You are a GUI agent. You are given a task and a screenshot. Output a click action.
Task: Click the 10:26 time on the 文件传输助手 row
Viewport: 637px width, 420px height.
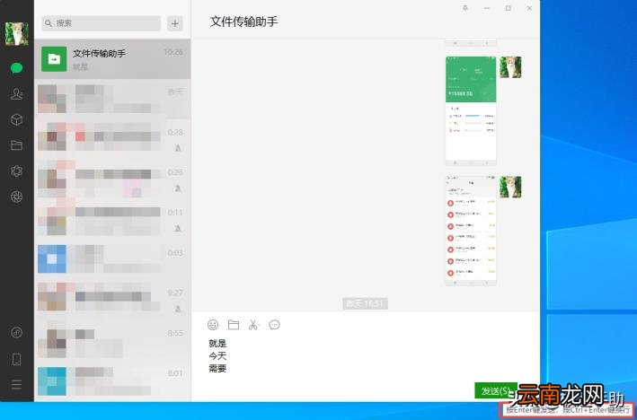pos(173,52)
